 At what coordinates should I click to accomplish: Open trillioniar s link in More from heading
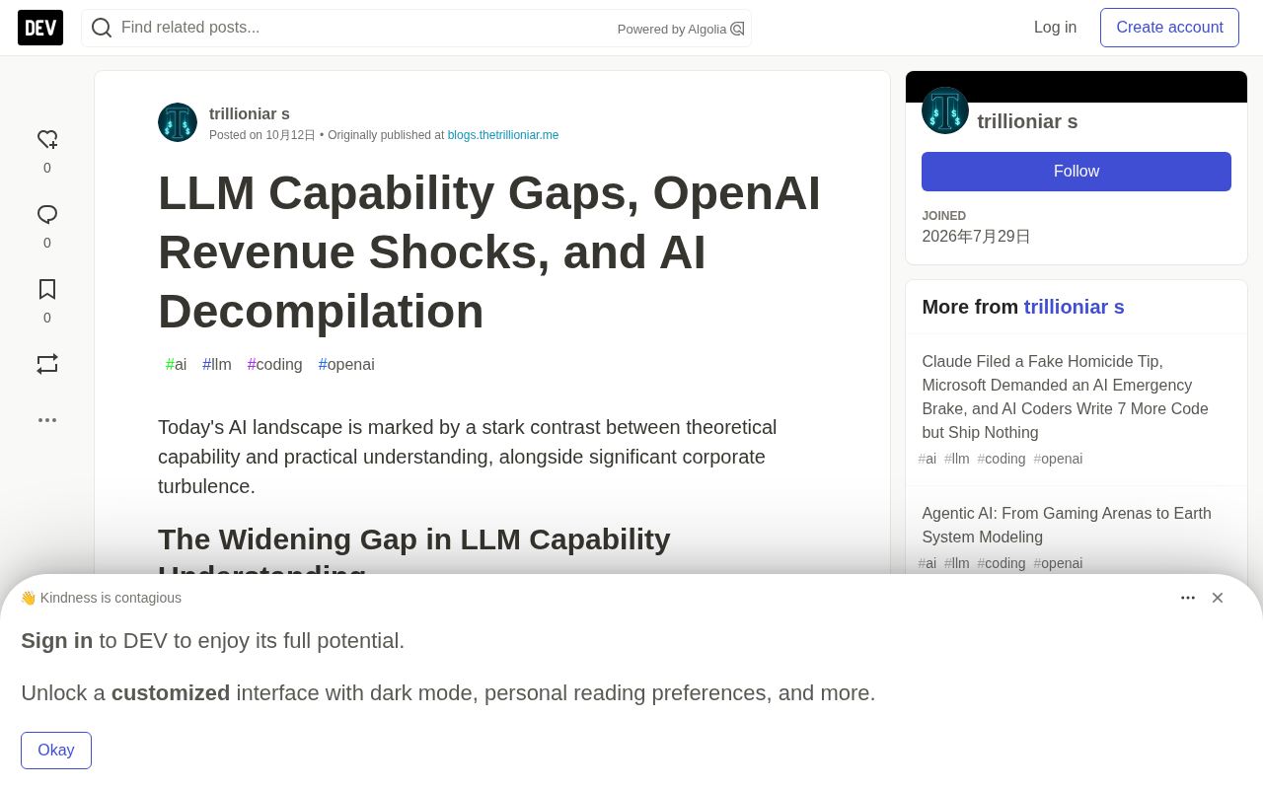[x=1075, y=307]
